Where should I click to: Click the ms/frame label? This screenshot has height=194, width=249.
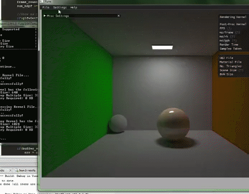click(226, 32)
